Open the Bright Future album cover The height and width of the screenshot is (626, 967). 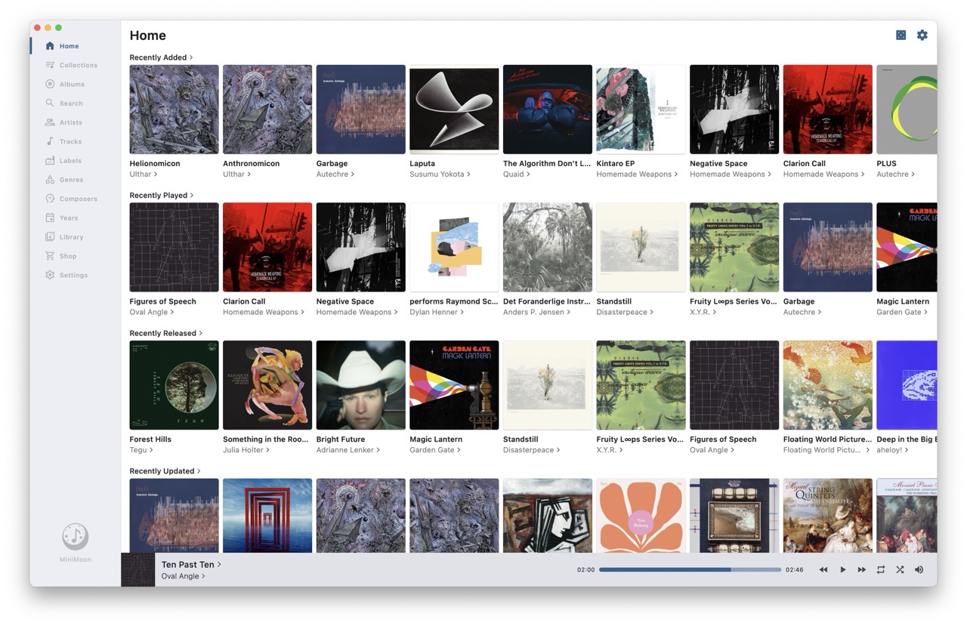[x=360, y=385]
